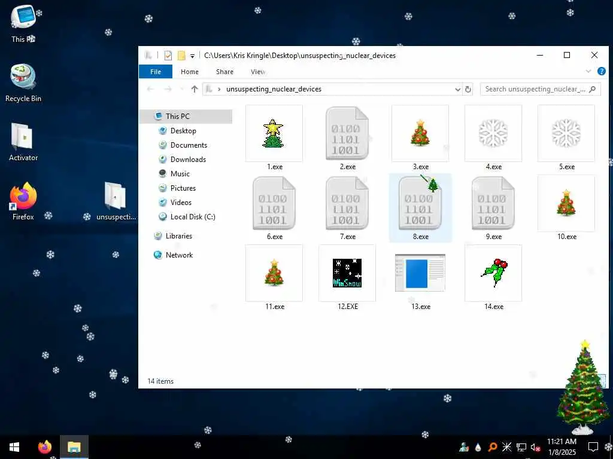
Task: Switch to the View ribbon tab
Action: (258, 72)
